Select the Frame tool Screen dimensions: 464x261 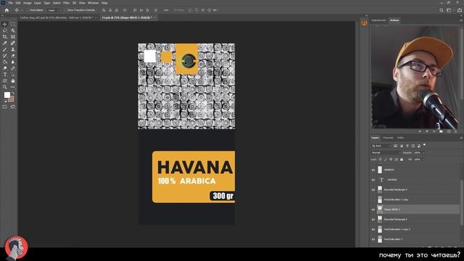(13, 37)
